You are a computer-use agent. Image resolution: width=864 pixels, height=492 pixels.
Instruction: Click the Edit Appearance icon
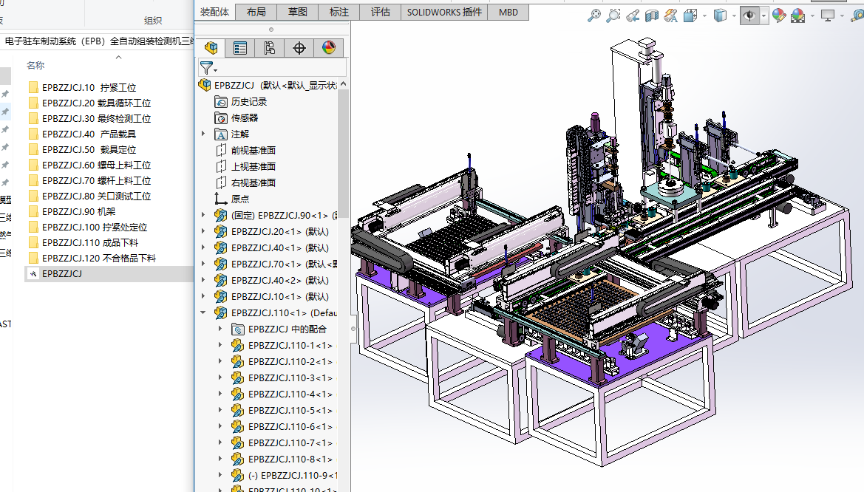tap(778, 16)
